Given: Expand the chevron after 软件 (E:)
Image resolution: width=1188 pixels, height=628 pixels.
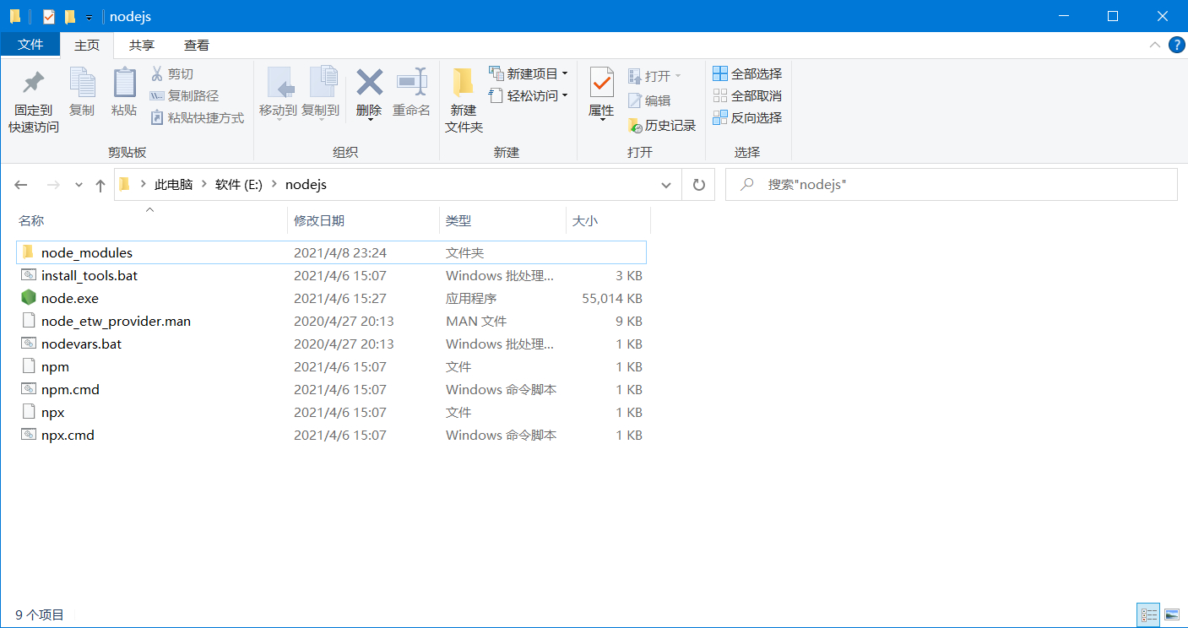Looking at the screenshot, I should [274, 185].
